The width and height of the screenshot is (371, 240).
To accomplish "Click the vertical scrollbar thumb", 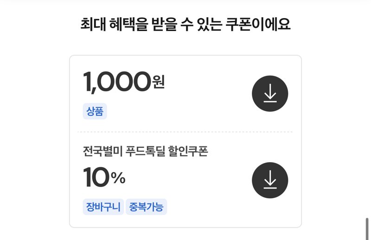I will pyautogui.click(x=367, y=229).
